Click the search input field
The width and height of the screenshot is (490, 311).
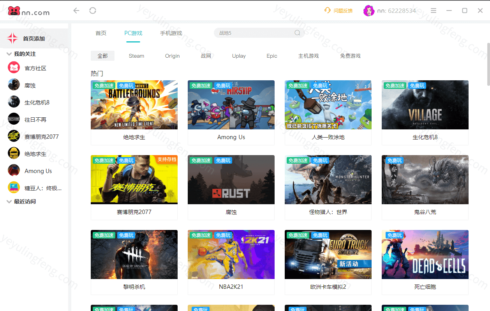pyautogui.click(x=253, y=33)
